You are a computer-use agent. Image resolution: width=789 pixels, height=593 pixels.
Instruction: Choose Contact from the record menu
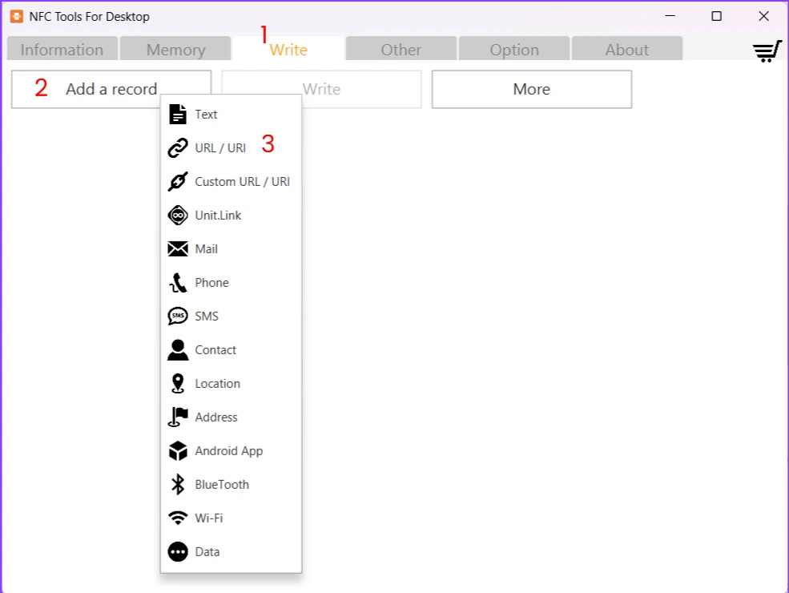click(x=215, y=350)
